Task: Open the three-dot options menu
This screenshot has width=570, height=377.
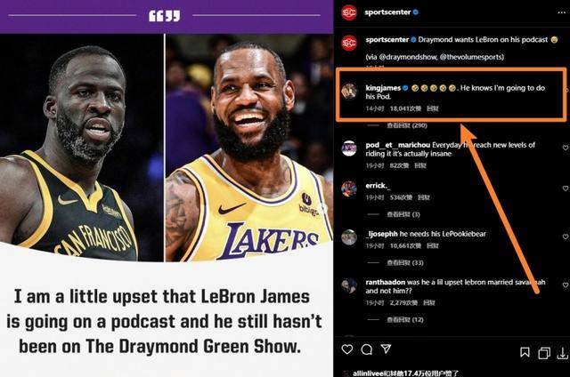Action: [561, 12]
